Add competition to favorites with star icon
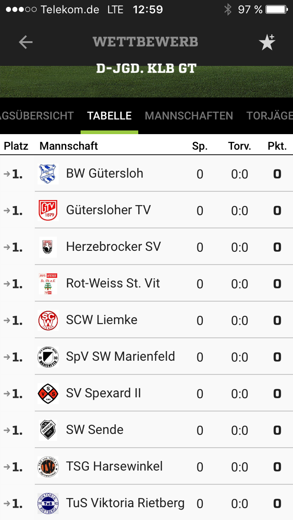 [266, 42]
